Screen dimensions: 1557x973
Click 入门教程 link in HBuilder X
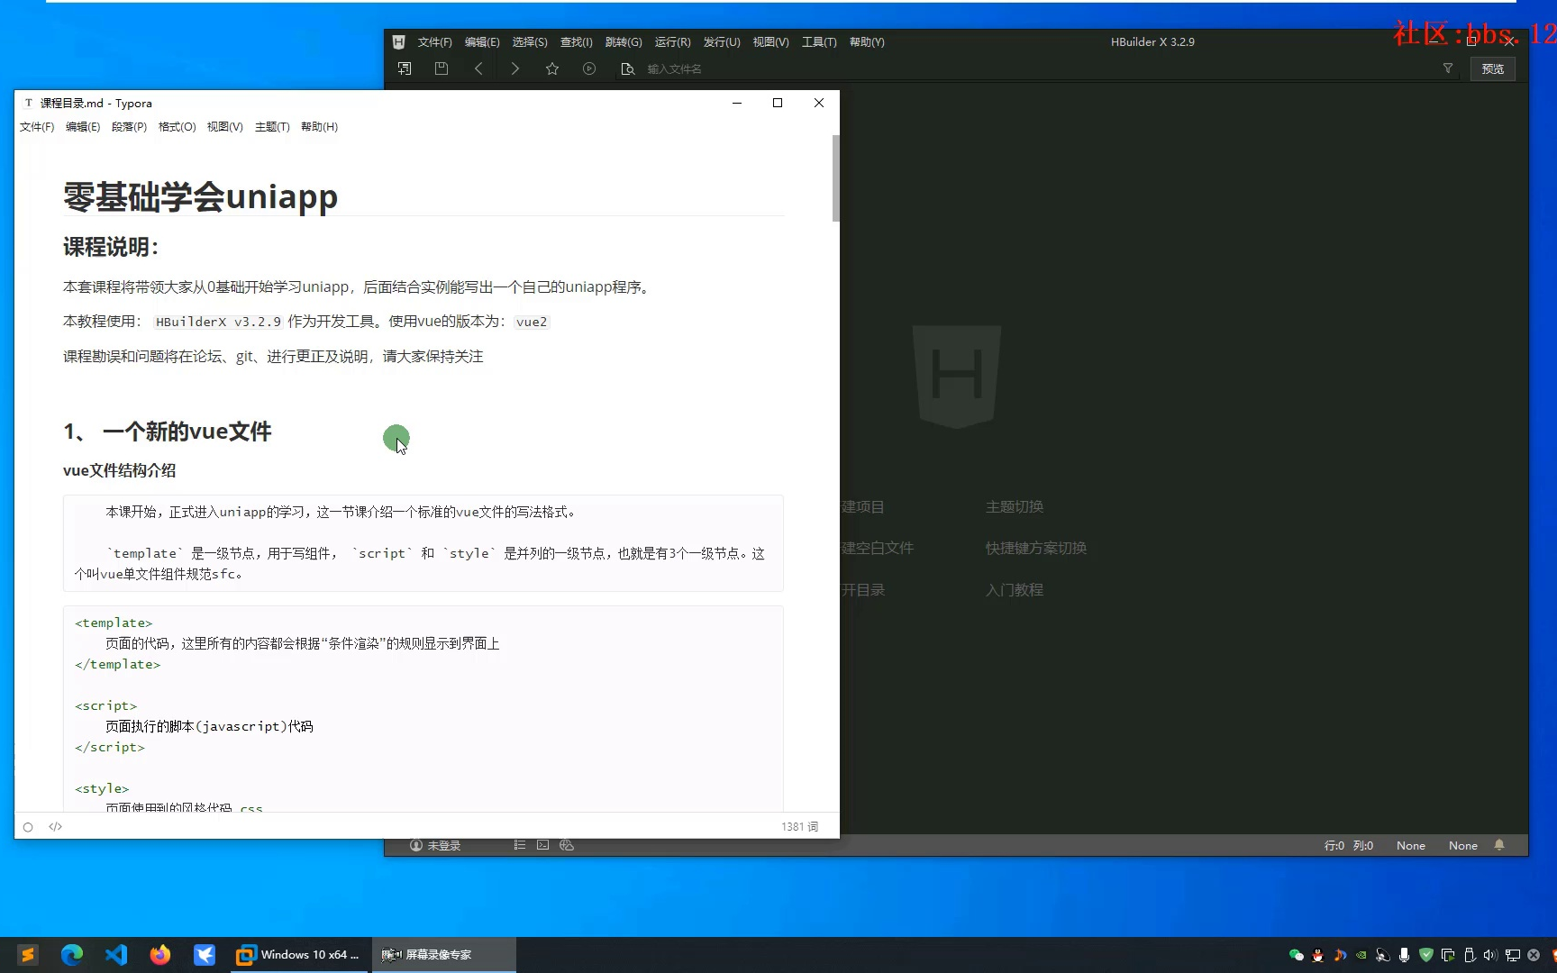click(x=1015, y=590)
